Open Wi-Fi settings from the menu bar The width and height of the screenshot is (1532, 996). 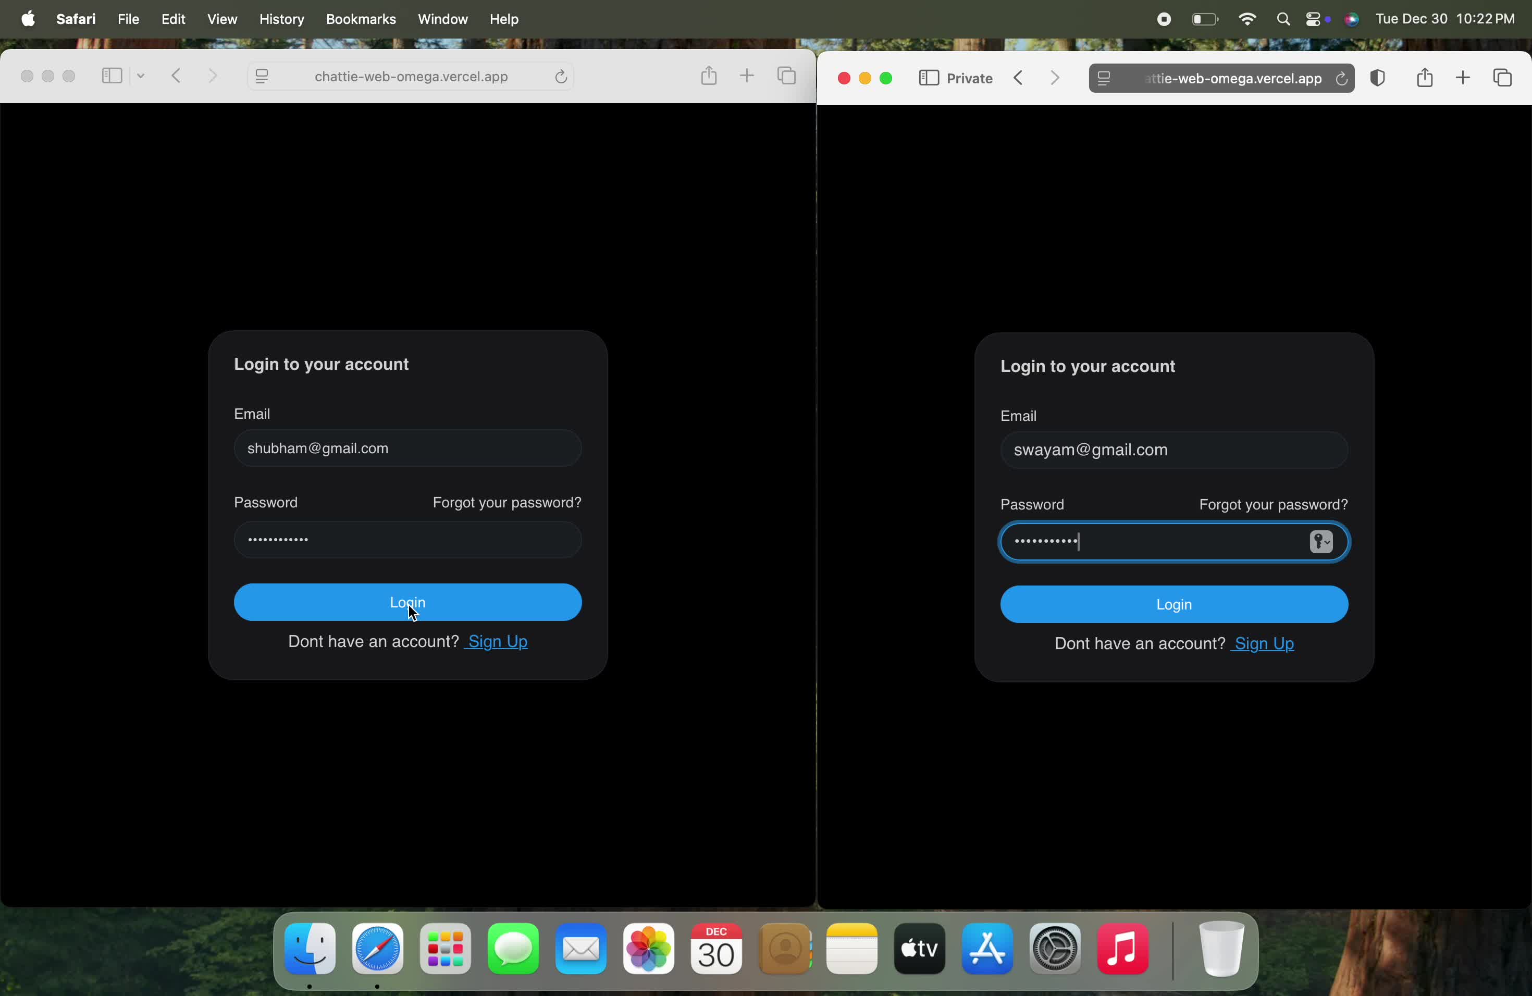point(1247,19)
